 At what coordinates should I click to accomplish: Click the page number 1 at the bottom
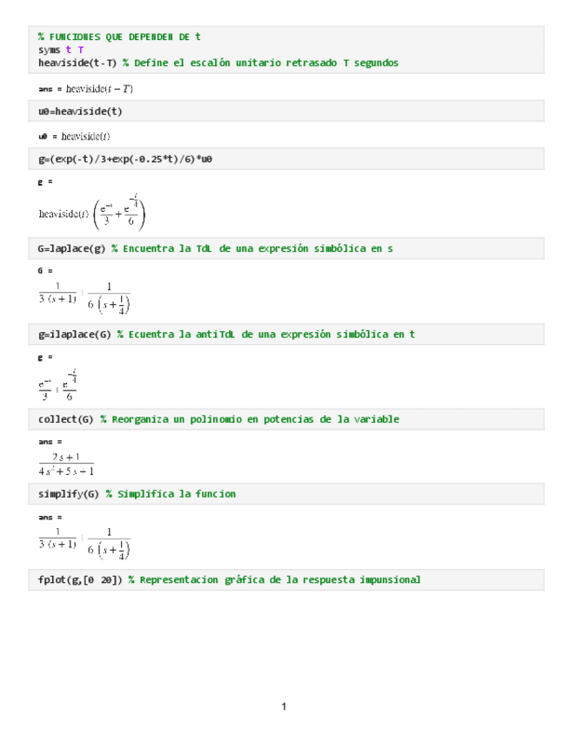(x=285, y=706)
